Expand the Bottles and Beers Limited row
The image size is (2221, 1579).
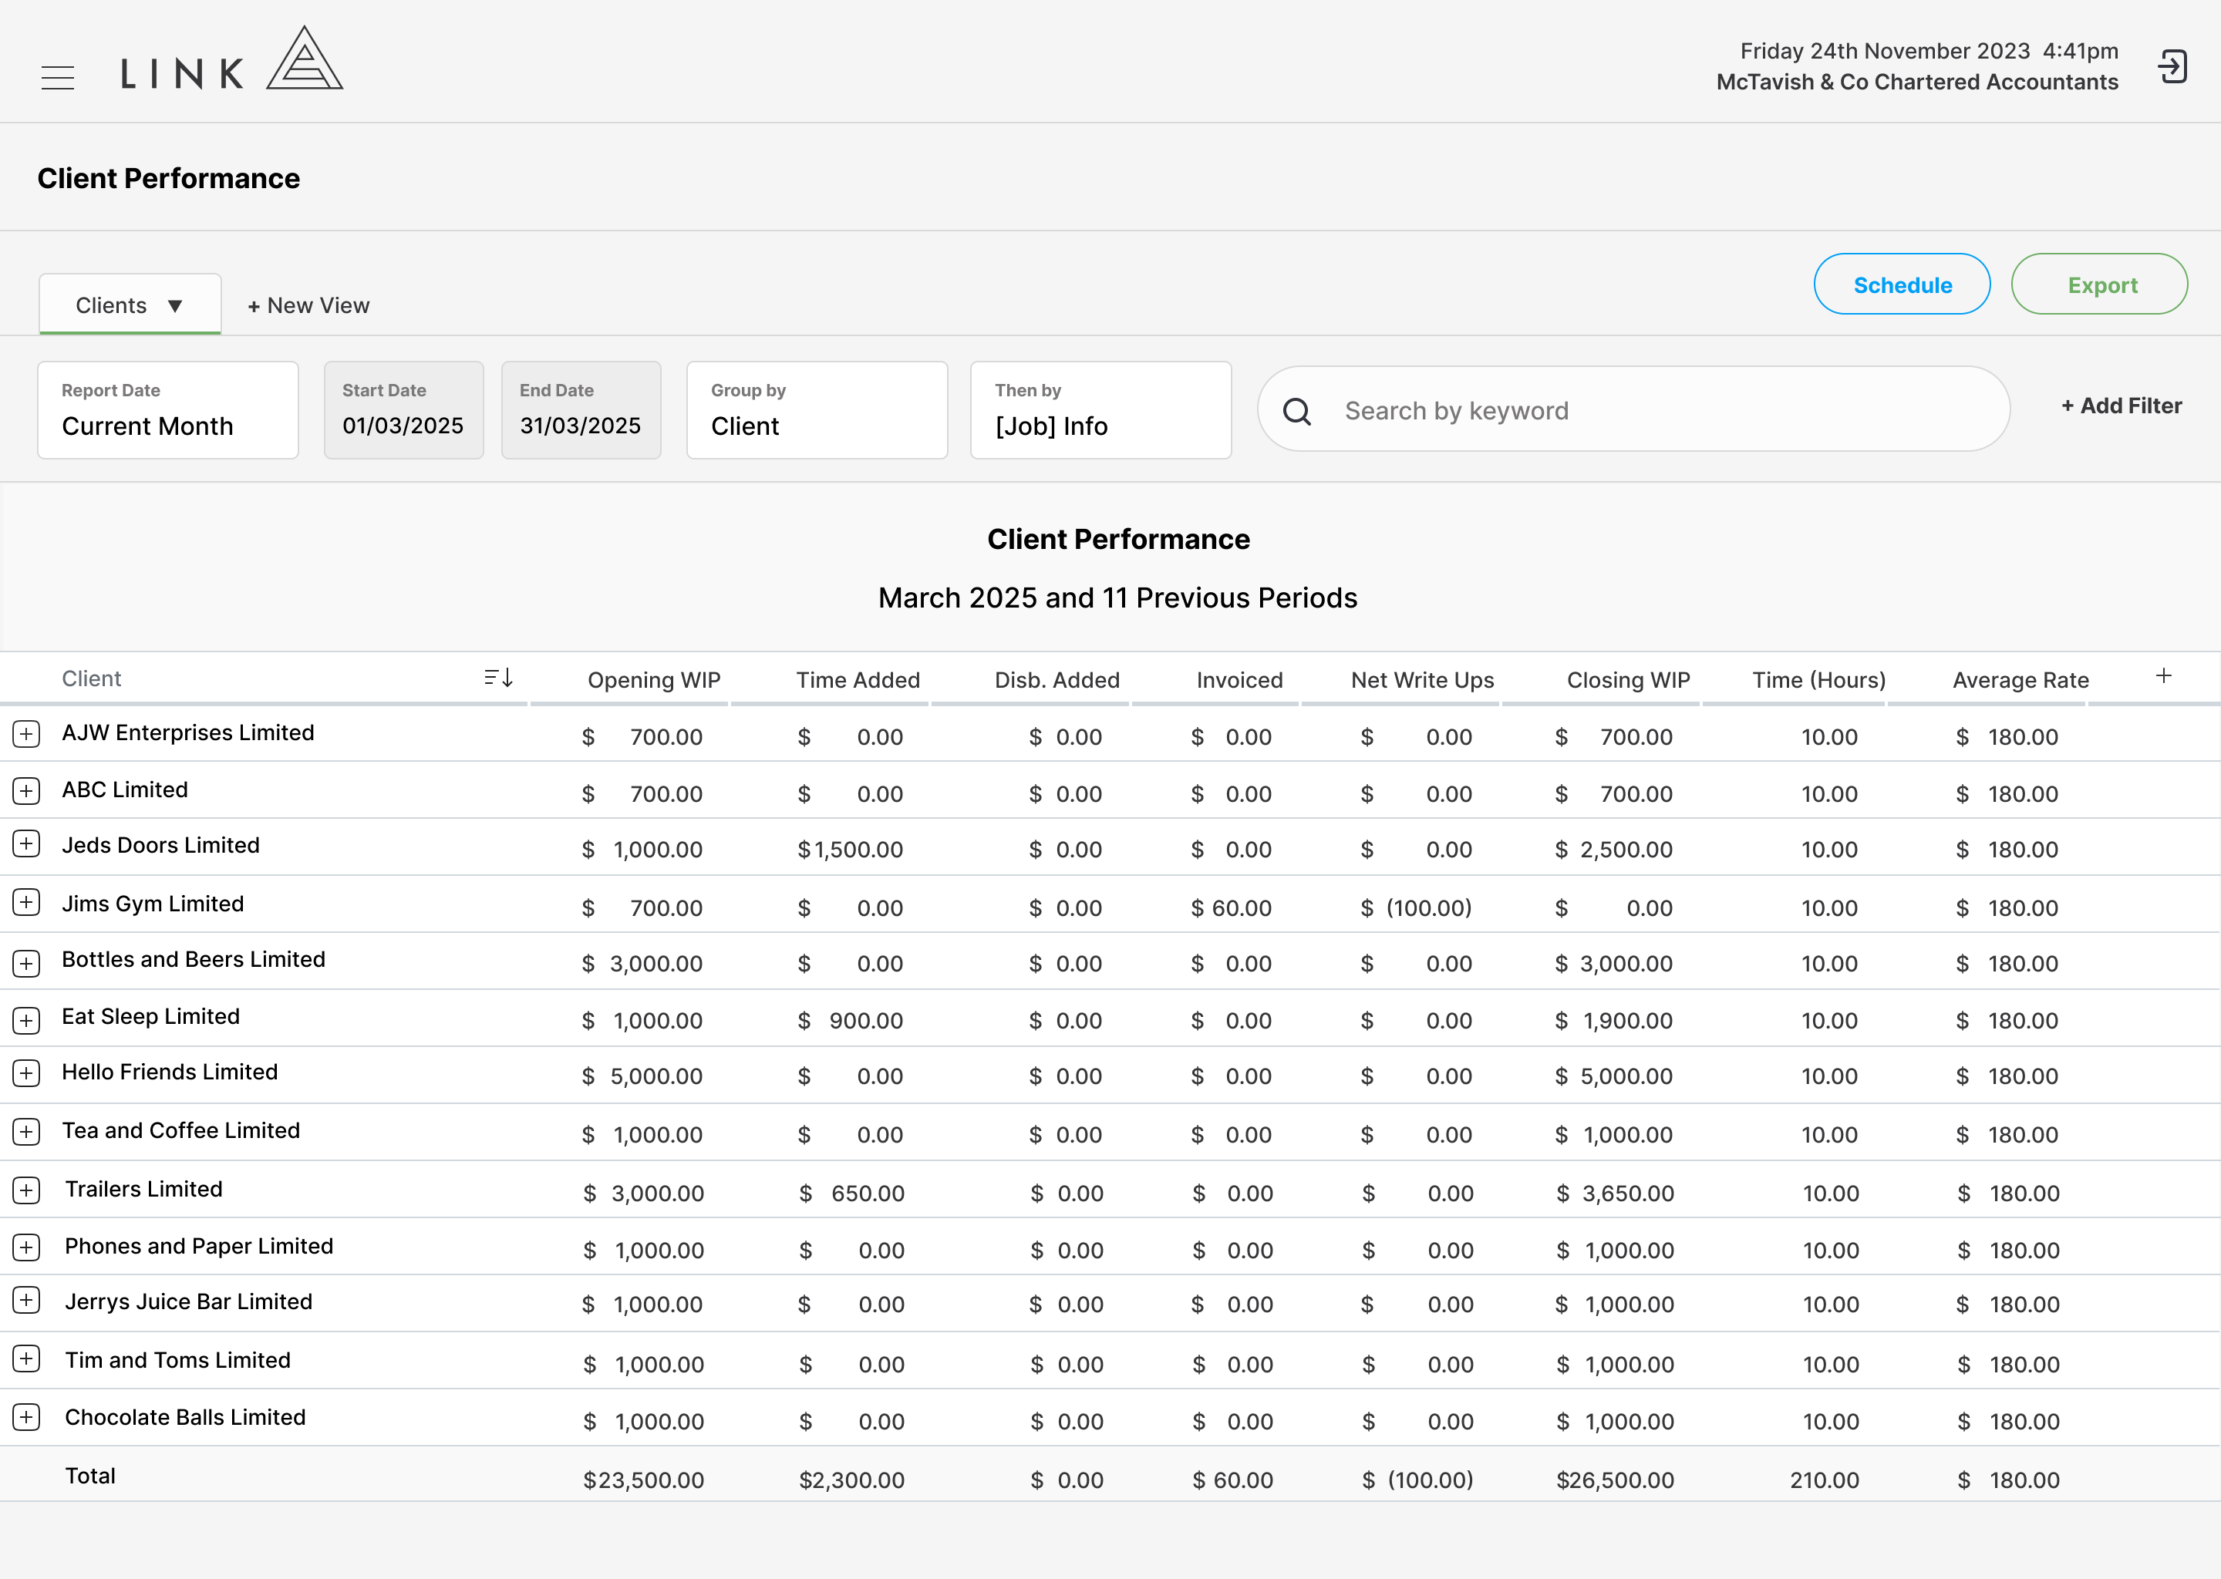pyautogui.click(x=26, y=964)
